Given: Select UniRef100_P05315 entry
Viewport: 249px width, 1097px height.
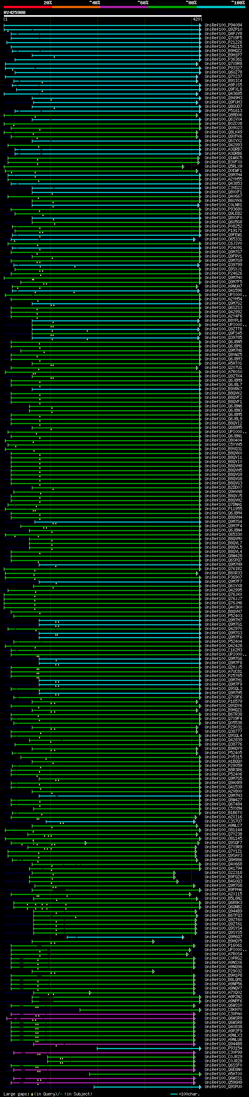Looking at the screenshot, I should (223, 757).
